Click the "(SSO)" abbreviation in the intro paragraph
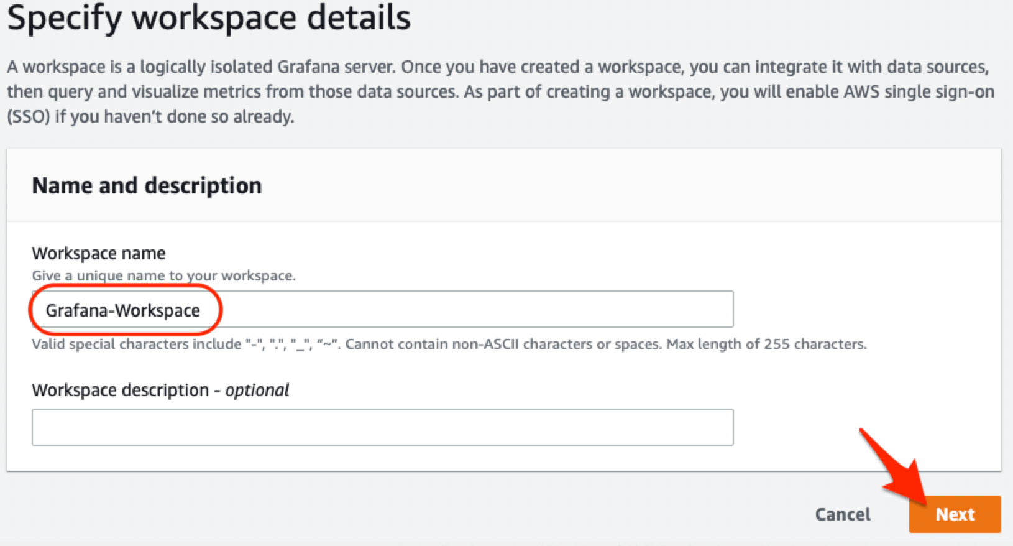This screenshot has width=1013, height=546. click(29, 116)
